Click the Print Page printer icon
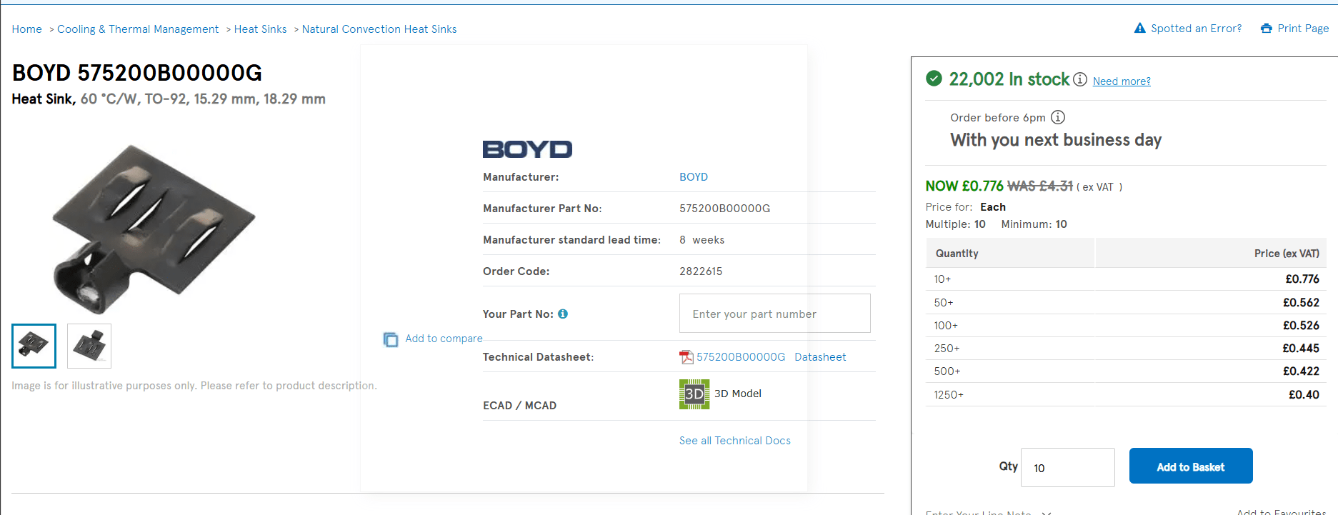Image resolution: width=1338 pixels, height=515 pixels. tap(1267, 29)
